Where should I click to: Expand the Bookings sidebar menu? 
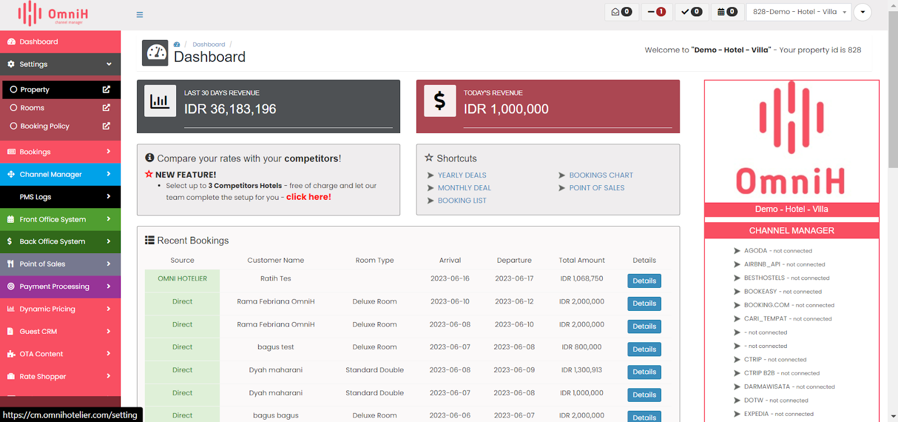[60, 152]
